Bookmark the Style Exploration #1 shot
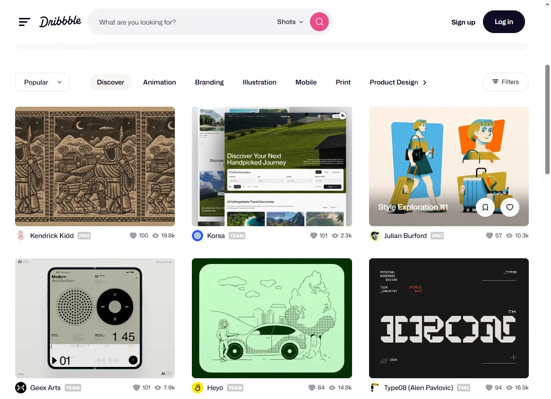 click(485, 207)
